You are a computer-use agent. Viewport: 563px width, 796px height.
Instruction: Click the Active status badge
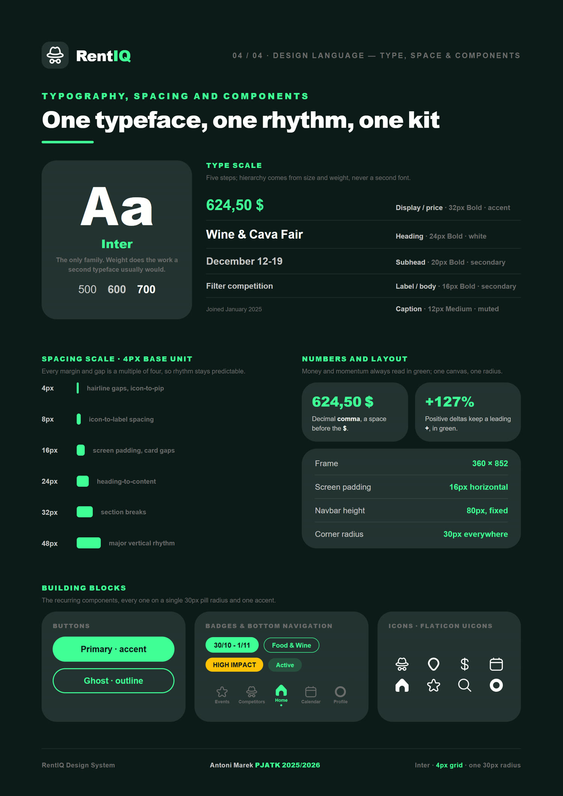point(285,665)
